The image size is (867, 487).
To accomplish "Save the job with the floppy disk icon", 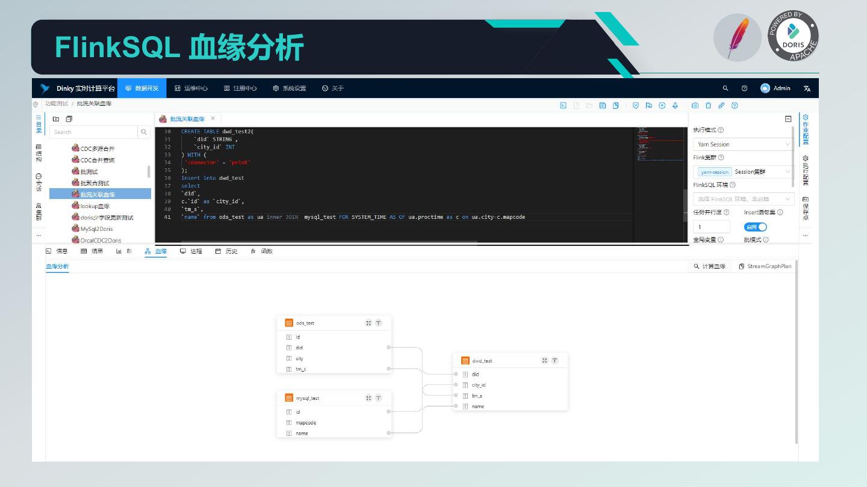I will point(603,105).
